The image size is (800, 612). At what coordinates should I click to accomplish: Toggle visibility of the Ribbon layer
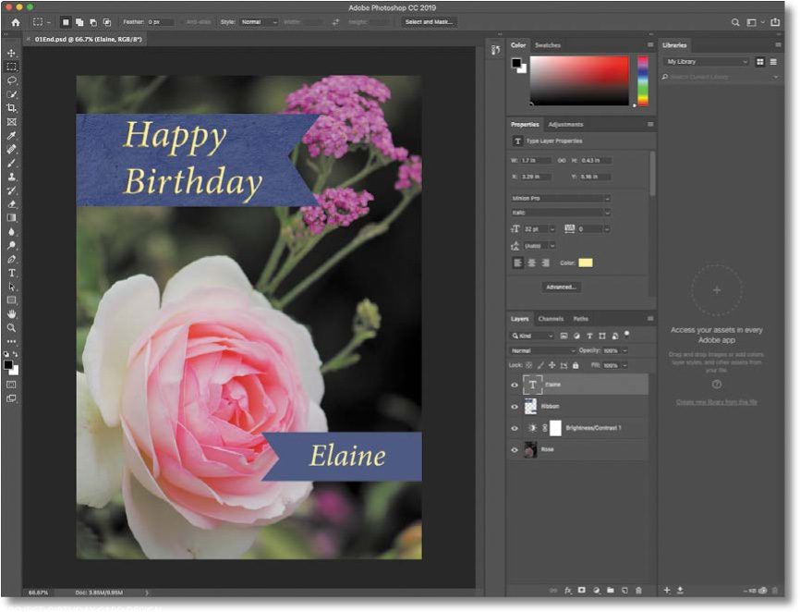[515, 406]
